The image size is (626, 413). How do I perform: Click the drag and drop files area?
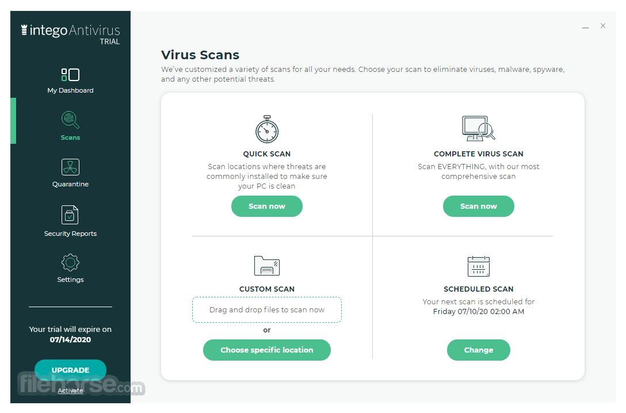pos(267,309)
